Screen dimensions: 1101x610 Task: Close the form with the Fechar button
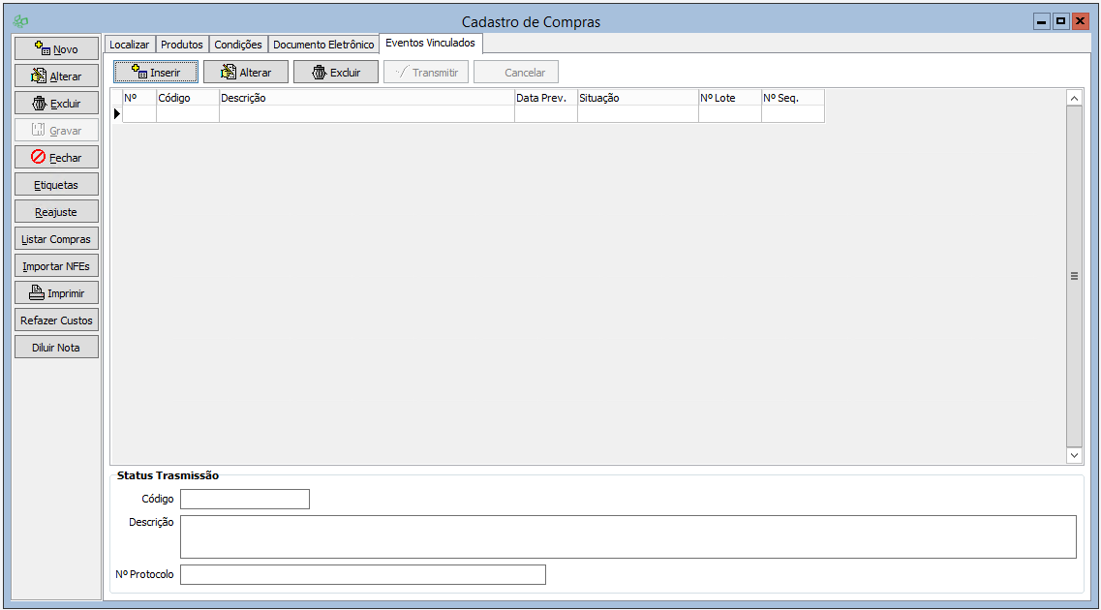pyautogui.click(x=56, y=157)
